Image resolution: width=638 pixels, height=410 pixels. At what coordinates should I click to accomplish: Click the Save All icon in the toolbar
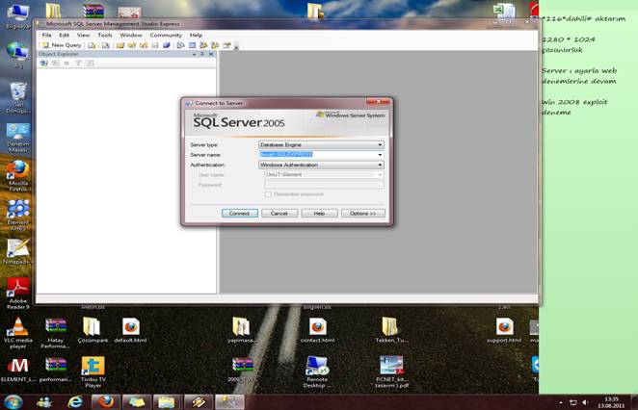point(167,45)
